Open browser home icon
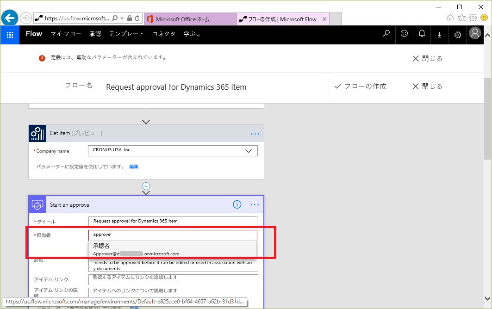 (450, 18)
